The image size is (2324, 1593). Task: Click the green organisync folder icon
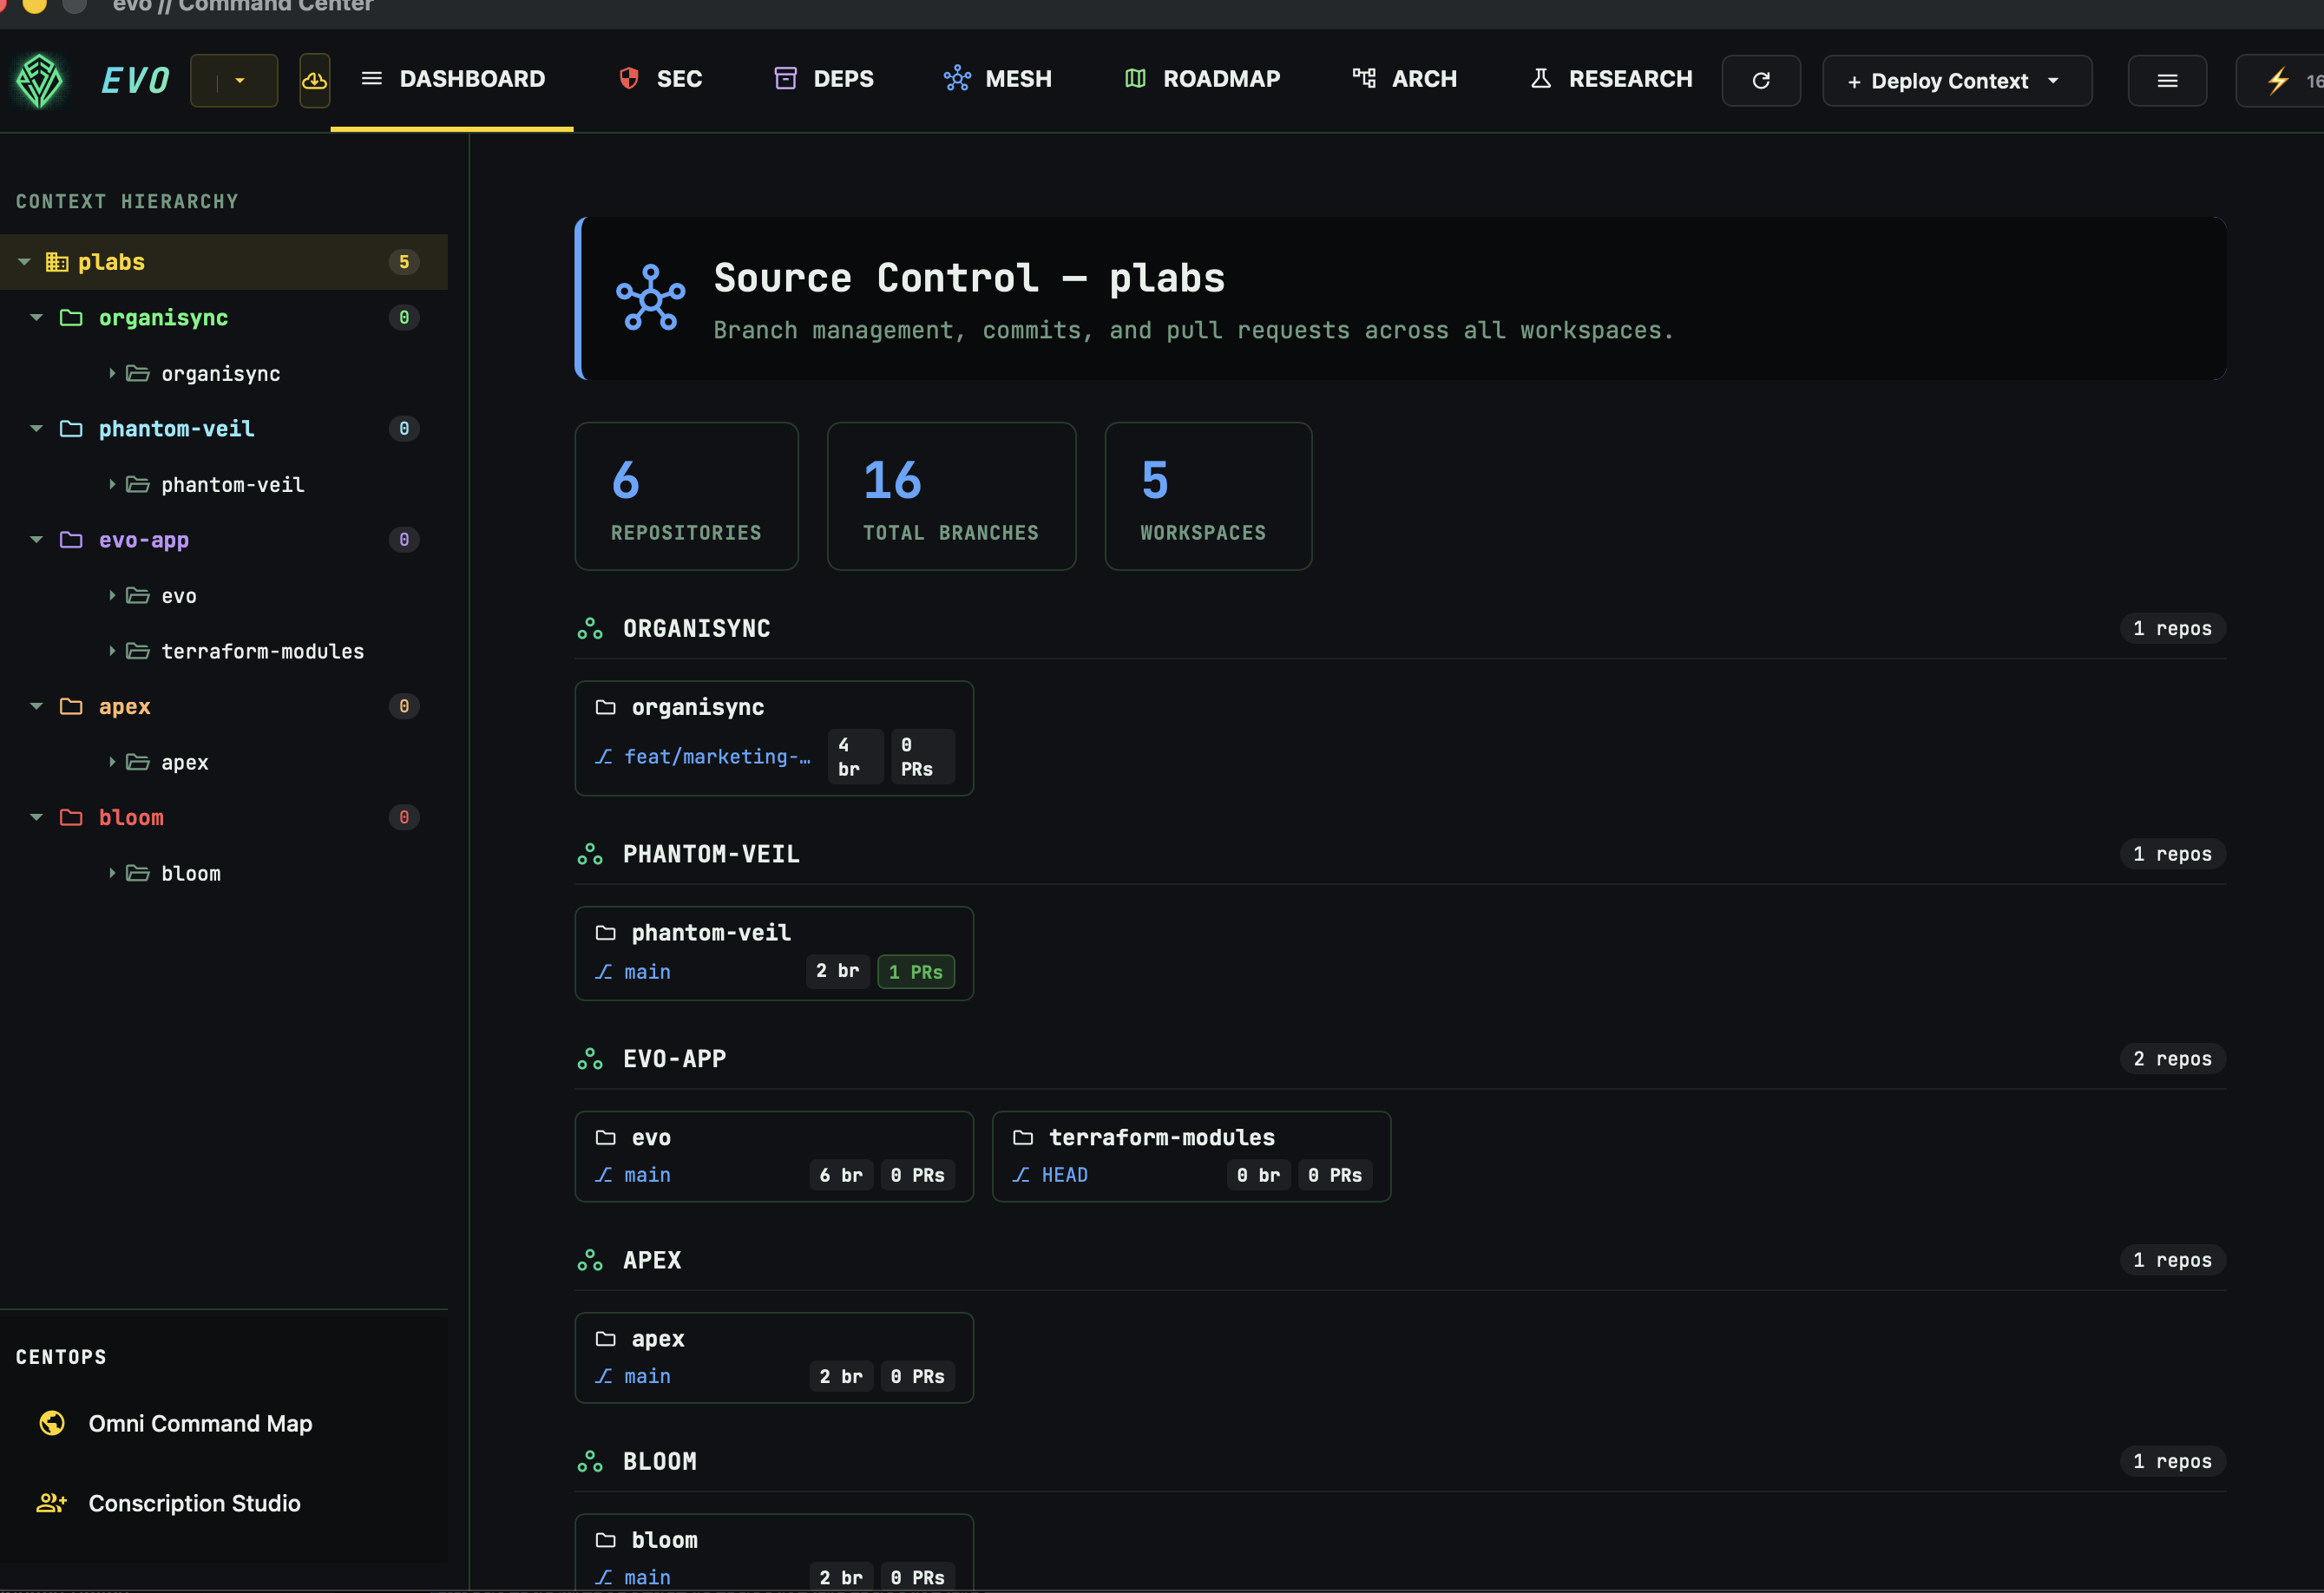[x=71, y=318]
